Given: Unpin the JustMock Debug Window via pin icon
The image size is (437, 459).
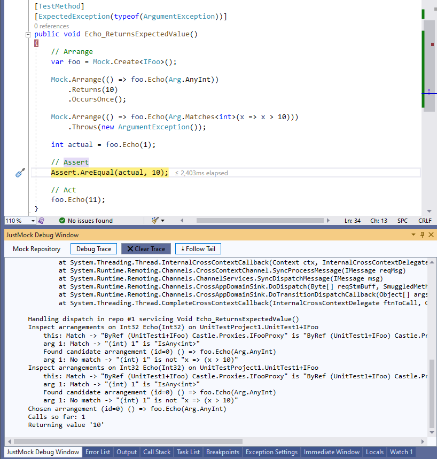Looking at the screenshot, I should pyautogui.click(x=422, y=235).
